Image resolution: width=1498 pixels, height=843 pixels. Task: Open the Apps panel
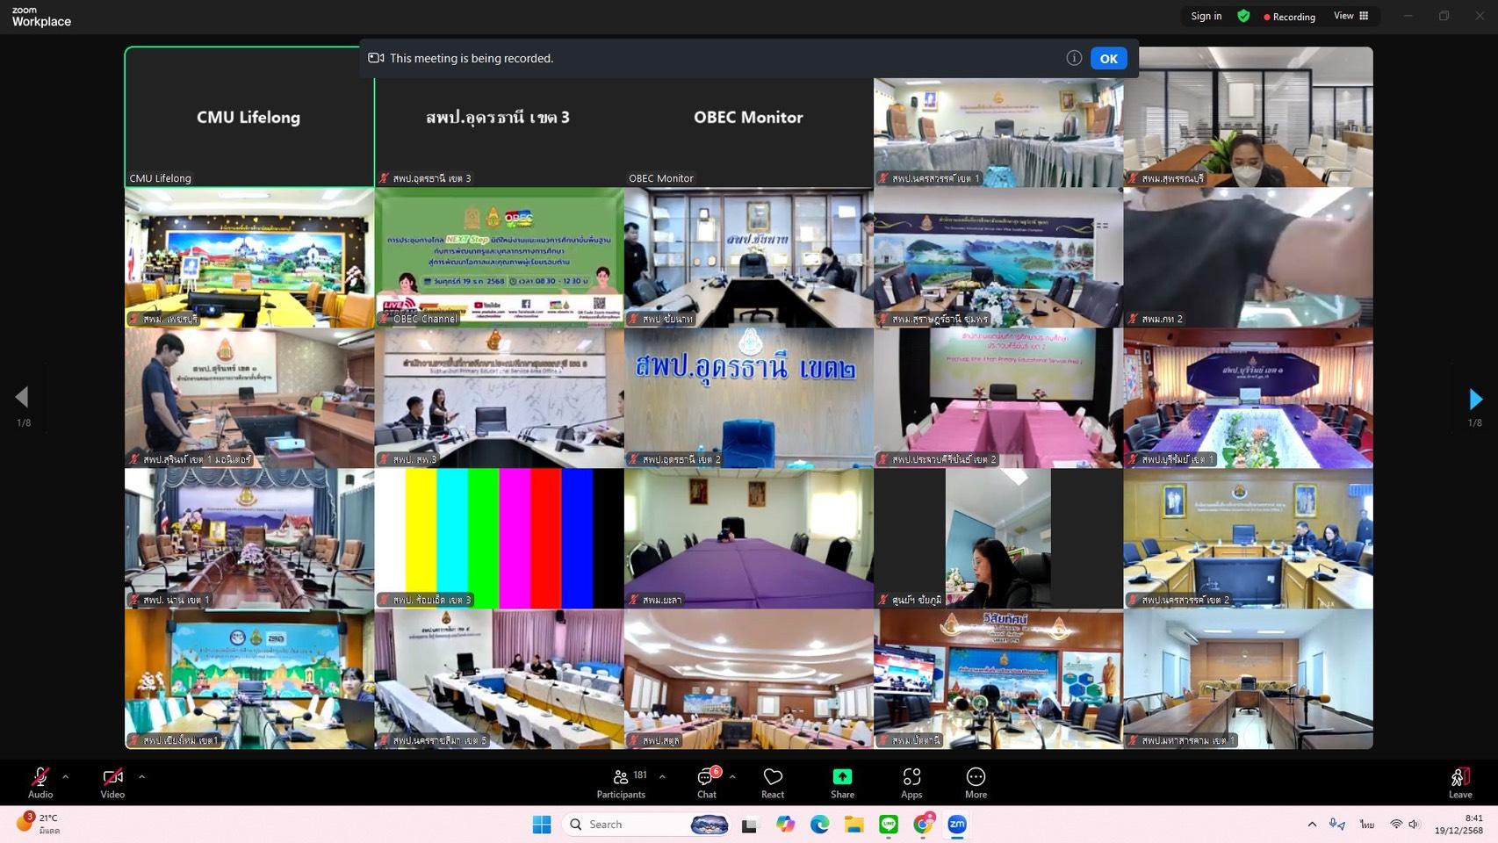(911, 782)
